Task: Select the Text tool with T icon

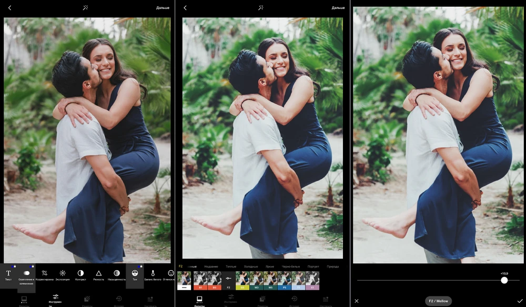Action: (8, 274)
